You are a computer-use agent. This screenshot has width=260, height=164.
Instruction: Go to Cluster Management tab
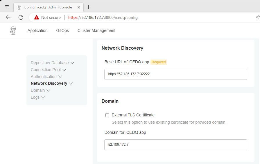[96, 30]
